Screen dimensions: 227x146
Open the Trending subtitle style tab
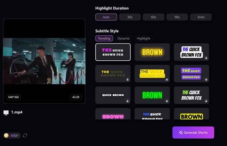pyautogui.click(x=104, y=38)
